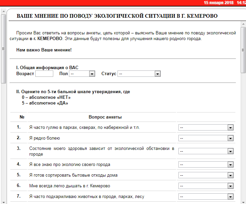Click the left panel scrollbar thumb
Image resolution: width=246 pixels, height=204 pixels.
3,48
